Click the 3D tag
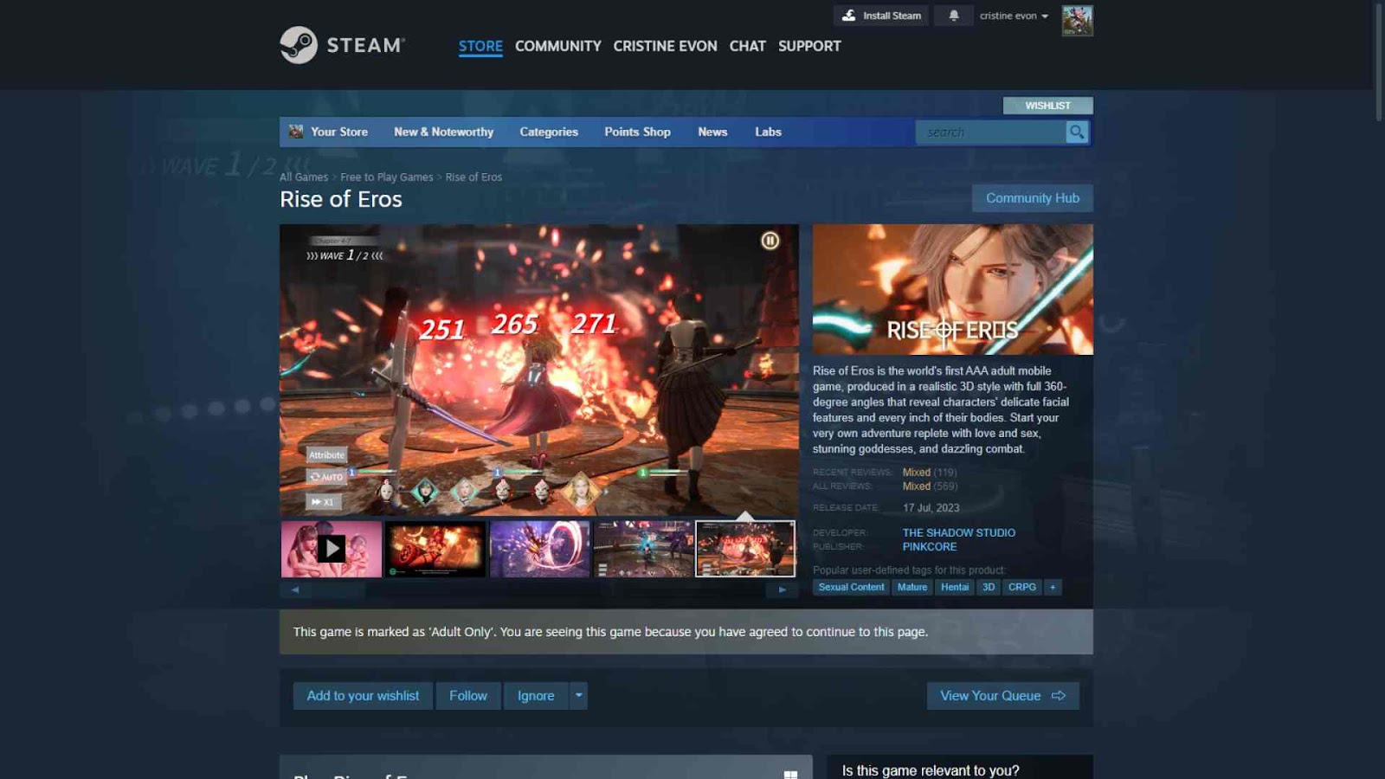Viewport: 1385px width, 779px height. [989, 587]
